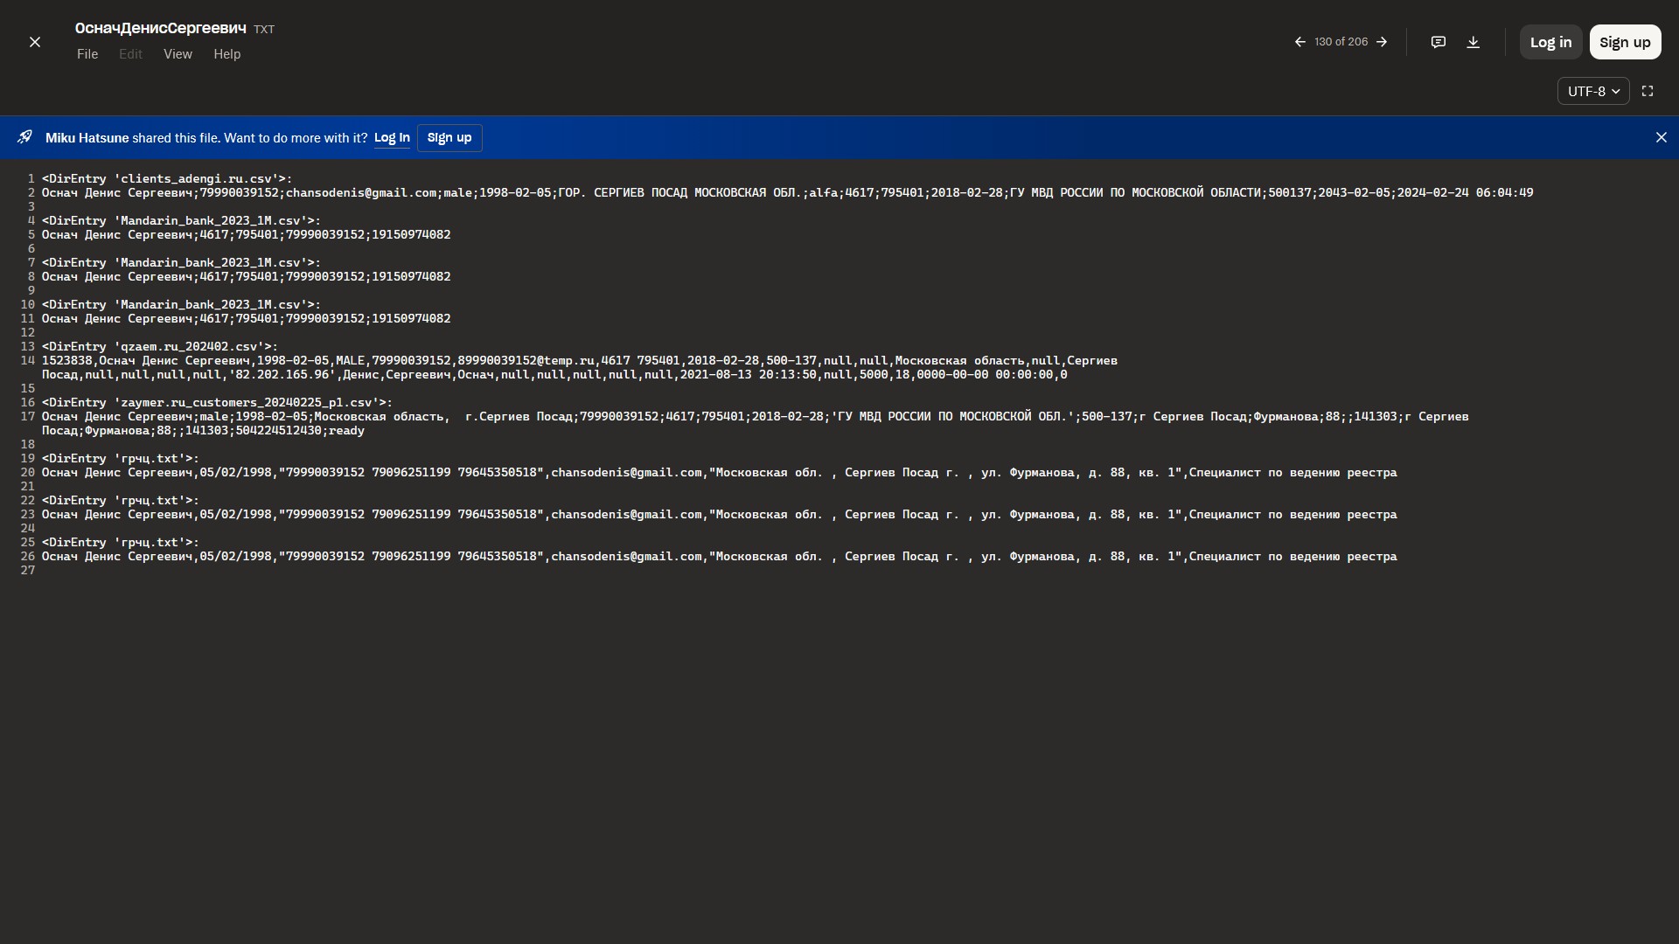
Task: Go to the previous file arrow
Action: pyautogui.click(x=1299, y=42)
